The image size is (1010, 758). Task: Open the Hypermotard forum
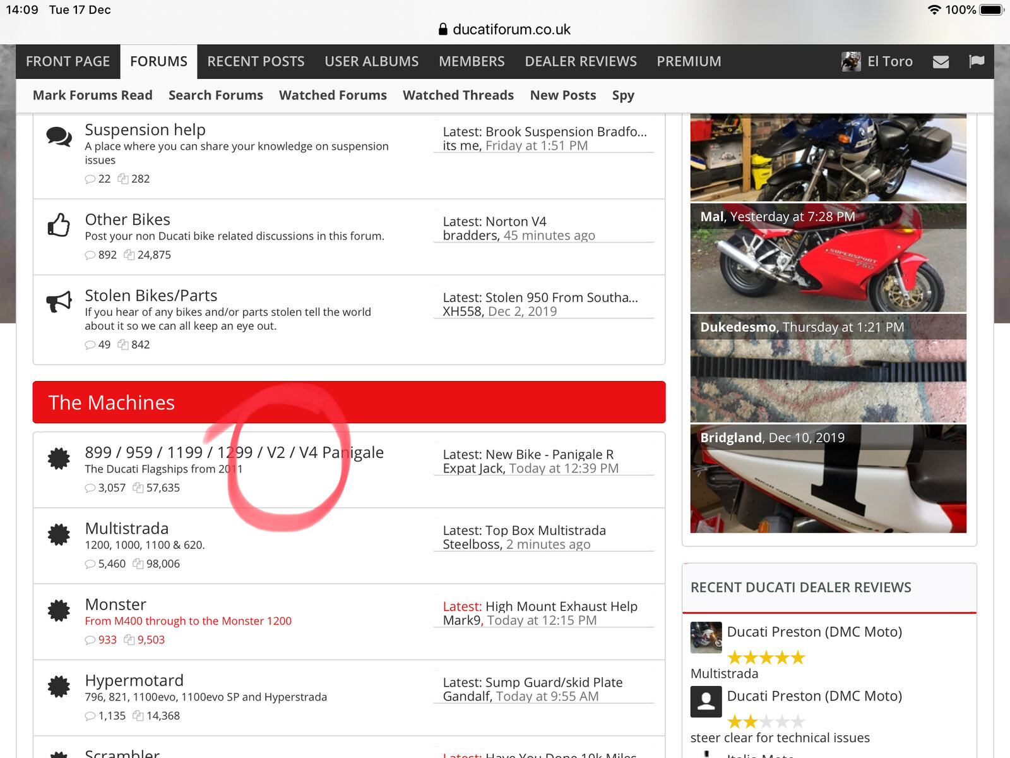[x=134, y=680]
